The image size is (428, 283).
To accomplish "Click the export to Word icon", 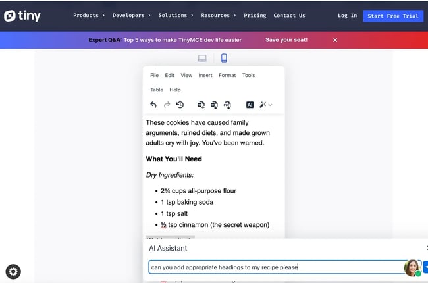I will point(214,105).
